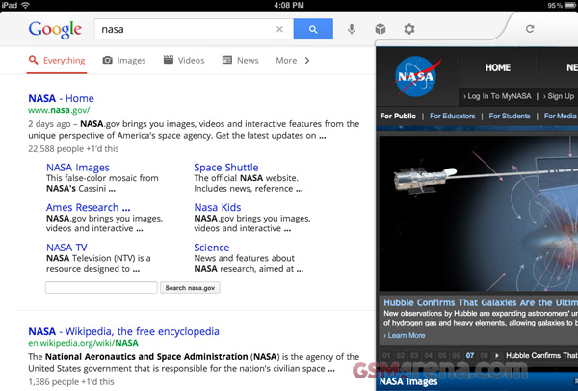Start voice search with microphone icon

(352, 29)
